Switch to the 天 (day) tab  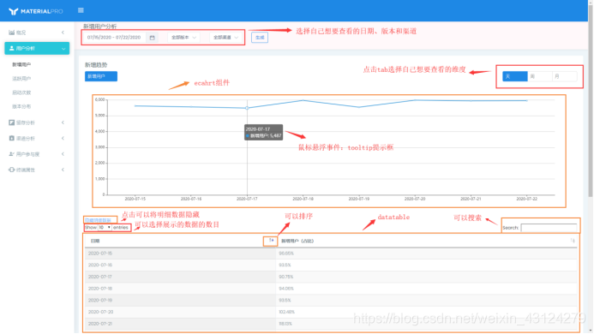click(x=515, y=76)
